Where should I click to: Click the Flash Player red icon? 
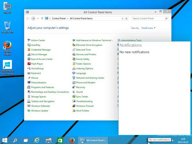tap(29, 64)
